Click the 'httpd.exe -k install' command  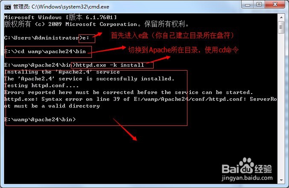[x=110, y=65]
